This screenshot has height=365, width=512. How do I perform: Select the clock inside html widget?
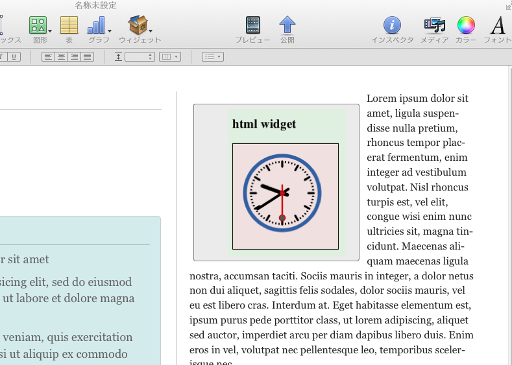[282, 193]
